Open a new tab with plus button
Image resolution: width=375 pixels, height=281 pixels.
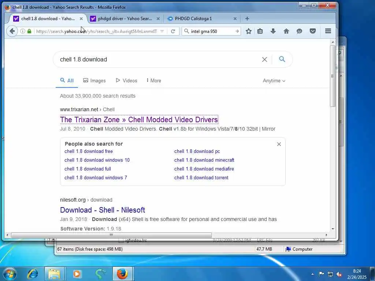click(247, 19)
